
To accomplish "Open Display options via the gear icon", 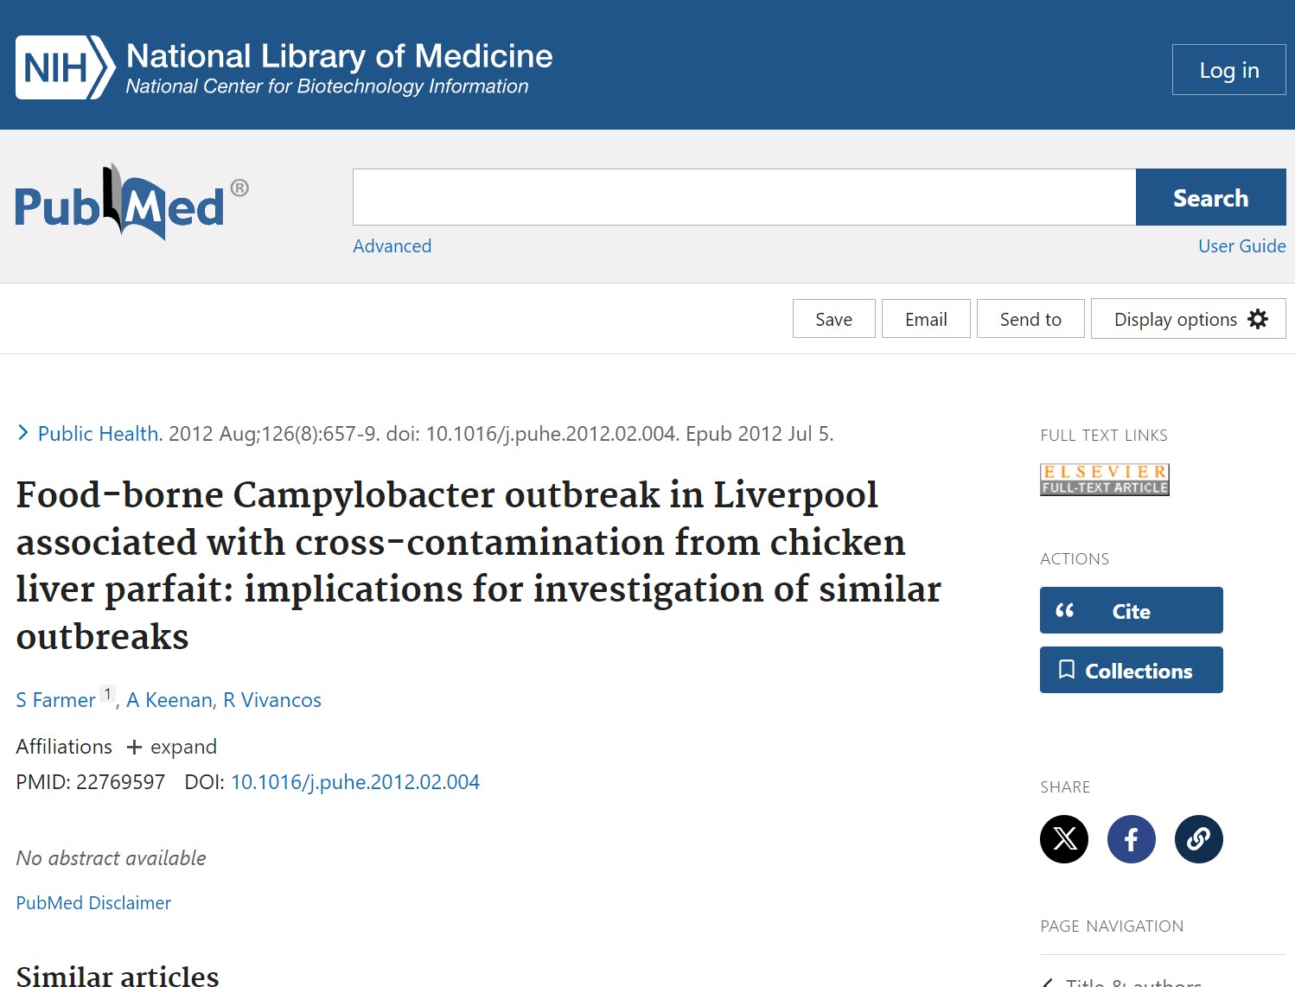I will [x=1258, y=318].
